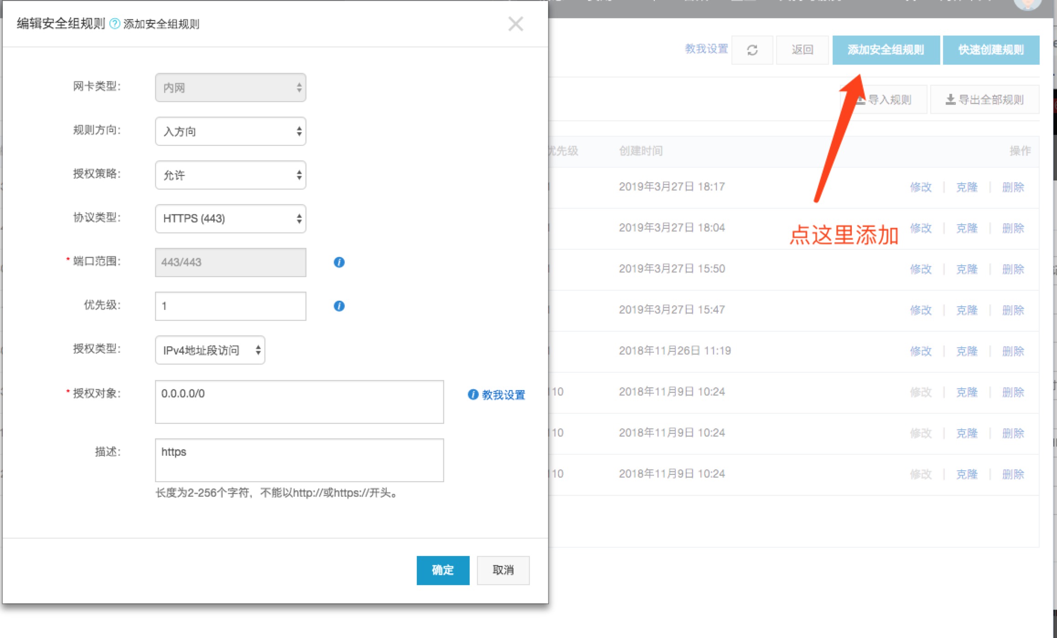Click the 授权对象 text area with 0.0.0.0/0

point(300,402)
